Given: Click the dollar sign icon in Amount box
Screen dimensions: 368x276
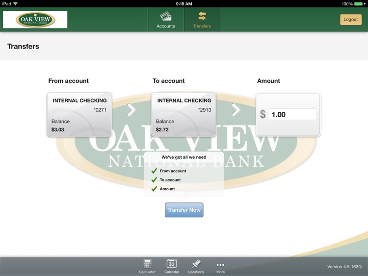Looking at the screenshot, I should tap(263, 114).
